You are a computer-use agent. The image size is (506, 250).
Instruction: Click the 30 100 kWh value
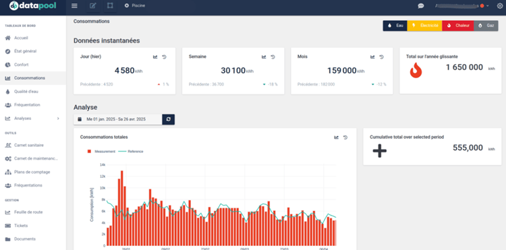(237, 71)
